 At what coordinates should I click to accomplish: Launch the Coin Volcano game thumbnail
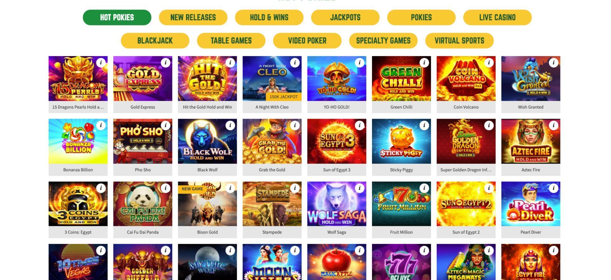pyautogui.click(x=466, y=79)
